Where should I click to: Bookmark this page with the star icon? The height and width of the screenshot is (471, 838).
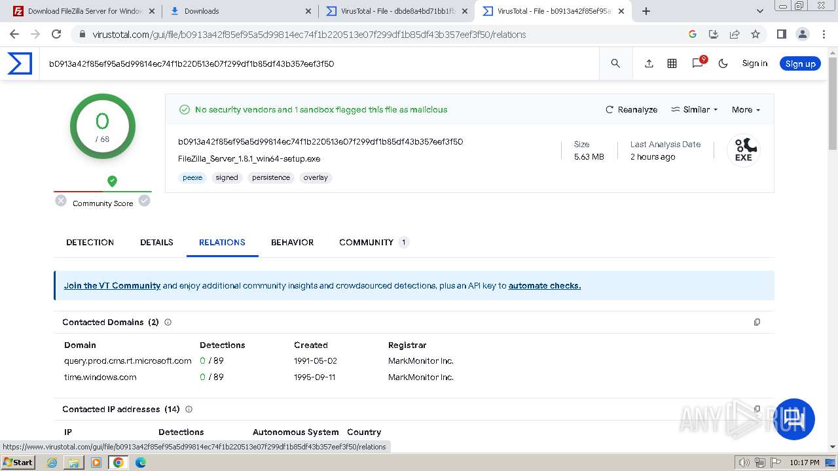click(756, 34)
